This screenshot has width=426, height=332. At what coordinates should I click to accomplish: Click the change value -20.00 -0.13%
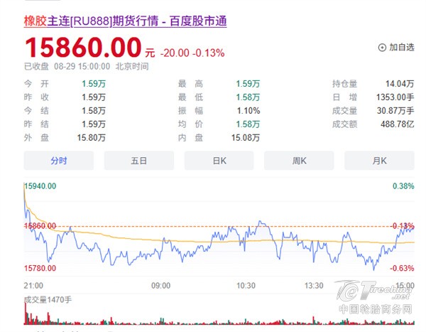coord(192,53)
